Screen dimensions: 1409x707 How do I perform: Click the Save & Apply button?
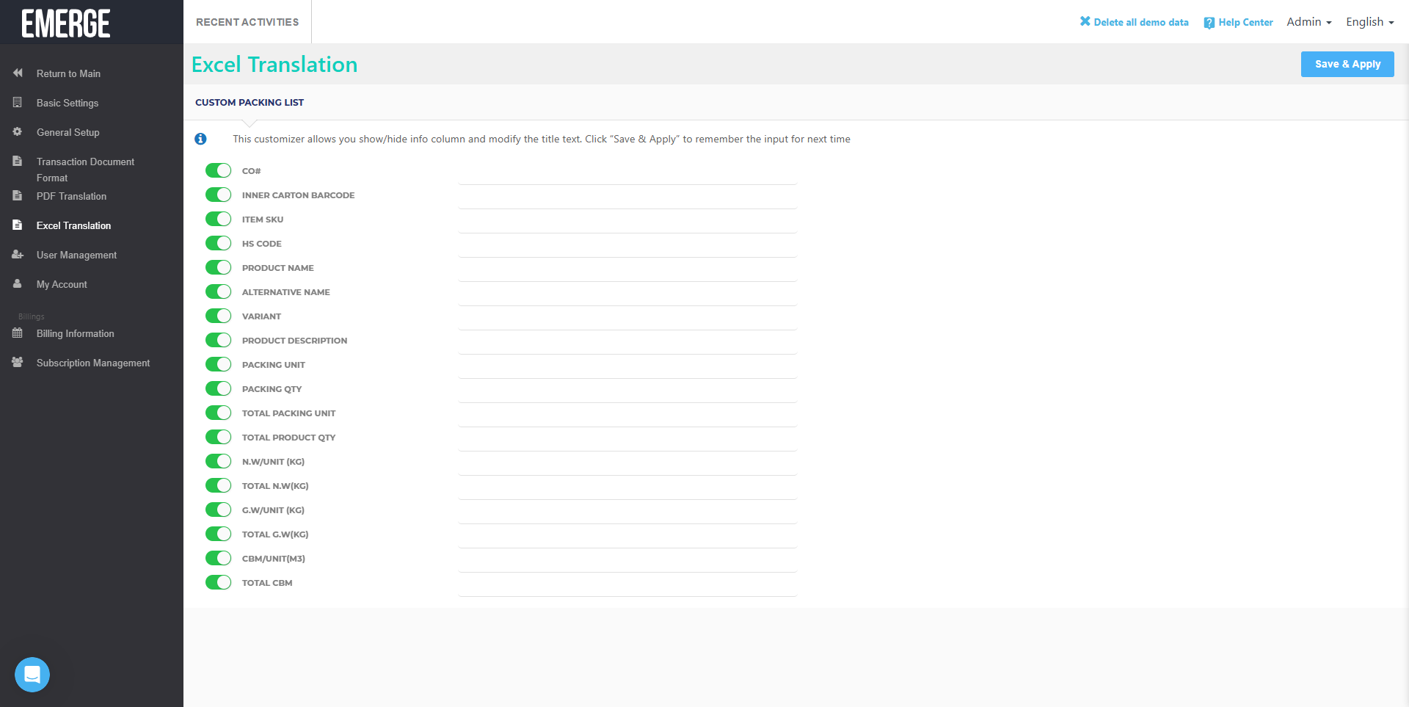coord(1347,64)
